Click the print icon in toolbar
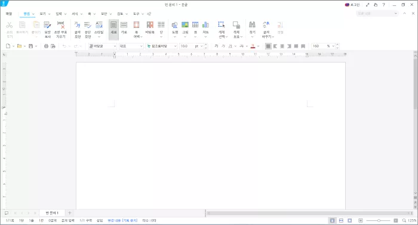The width and height of the screenshot is (418, 225). point(46,46)
